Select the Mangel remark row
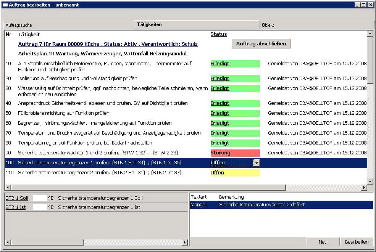The height and width of the screenshot is (252, 376). point(281,205)
